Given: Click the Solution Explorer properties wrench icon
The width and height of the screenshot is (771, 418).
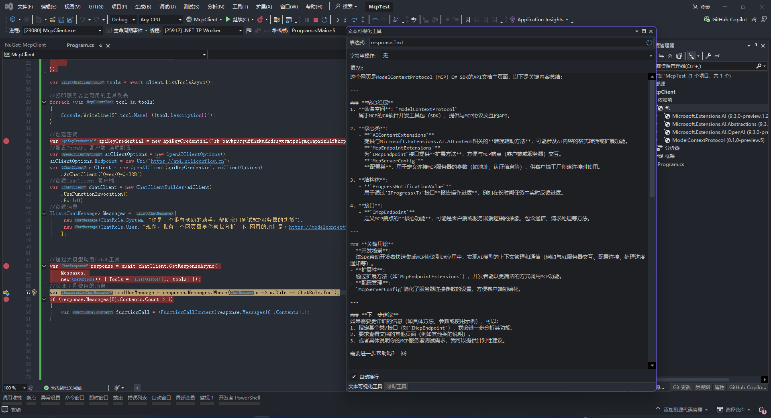Looking at the screenshot, I should point(708,56).
